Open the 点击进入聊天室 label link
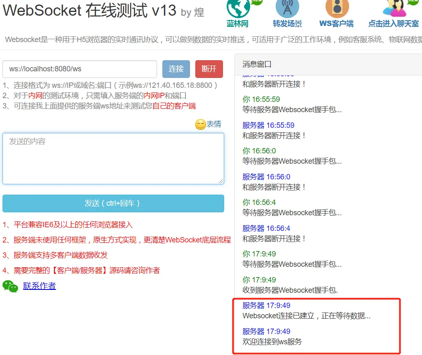This screenshot has height=355, width=422. [x=394, y=24]
